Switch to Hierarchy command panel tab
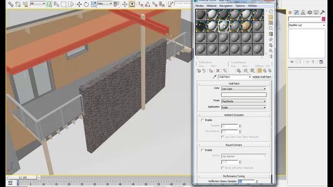Viewport: 333px width, 187px height. pos(303,12)
